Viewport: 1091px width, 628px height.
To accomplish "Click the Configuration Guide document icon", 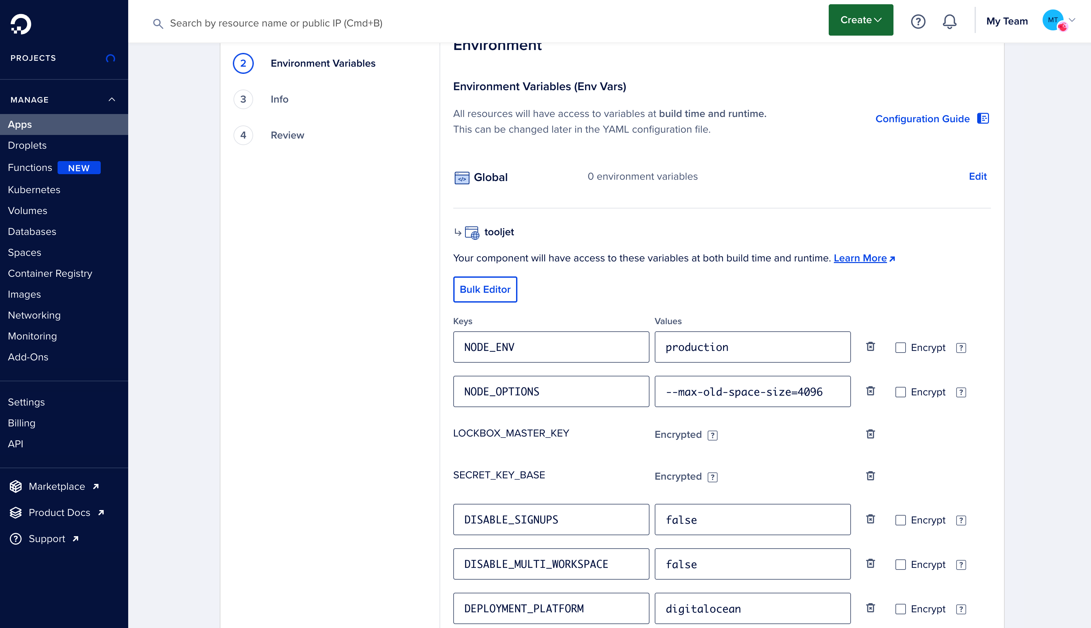I will click(x=983, y=119).
